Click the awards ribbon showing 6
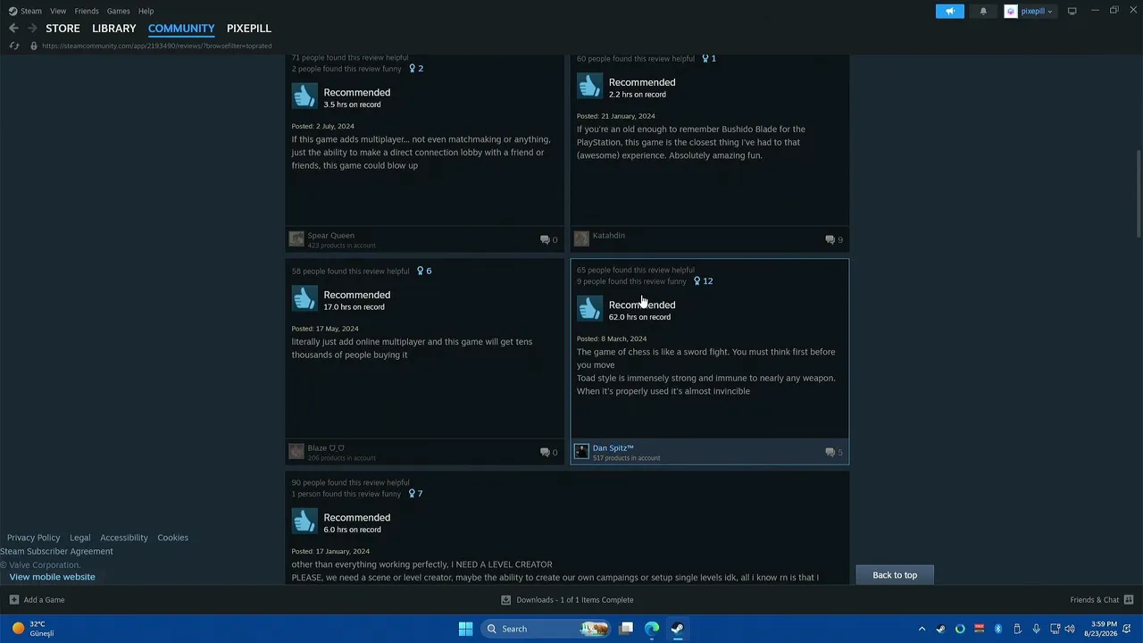 pos(424,271)
